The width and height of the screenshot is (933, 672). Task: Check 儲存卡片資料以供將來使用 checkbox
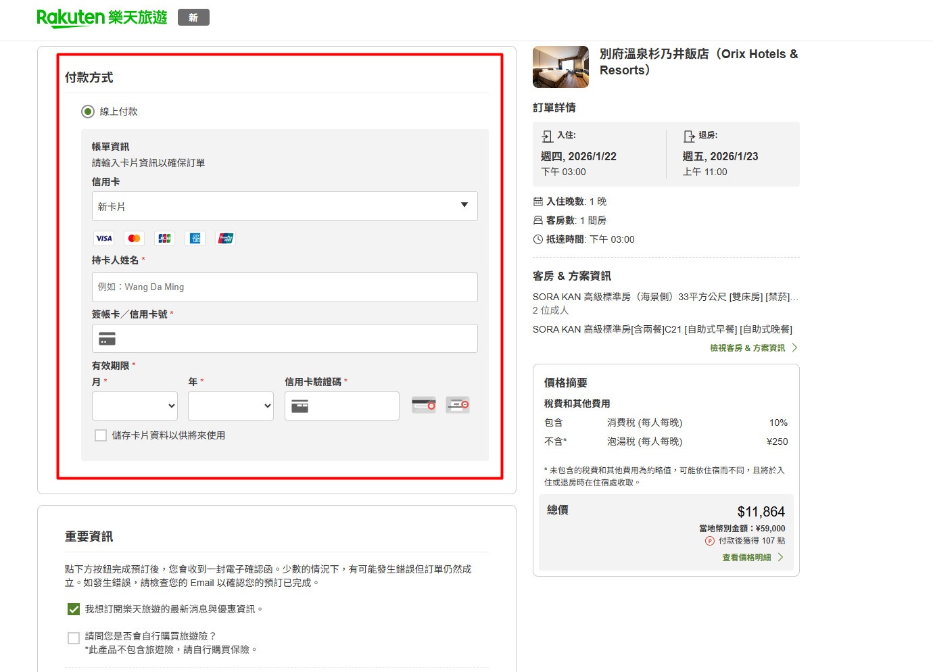coord(101,435)
